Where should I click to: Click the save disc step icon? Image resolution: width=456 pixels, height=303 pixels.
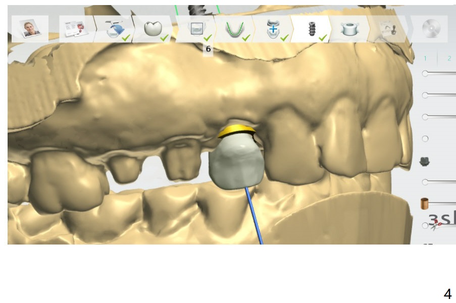click(x=428, y=29)
